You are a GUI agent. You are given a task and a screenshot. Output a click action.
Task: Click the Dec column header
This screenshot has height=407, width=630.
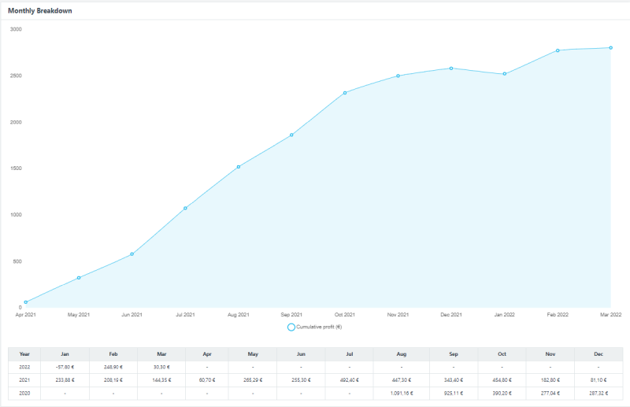click(x=598, y=354)
